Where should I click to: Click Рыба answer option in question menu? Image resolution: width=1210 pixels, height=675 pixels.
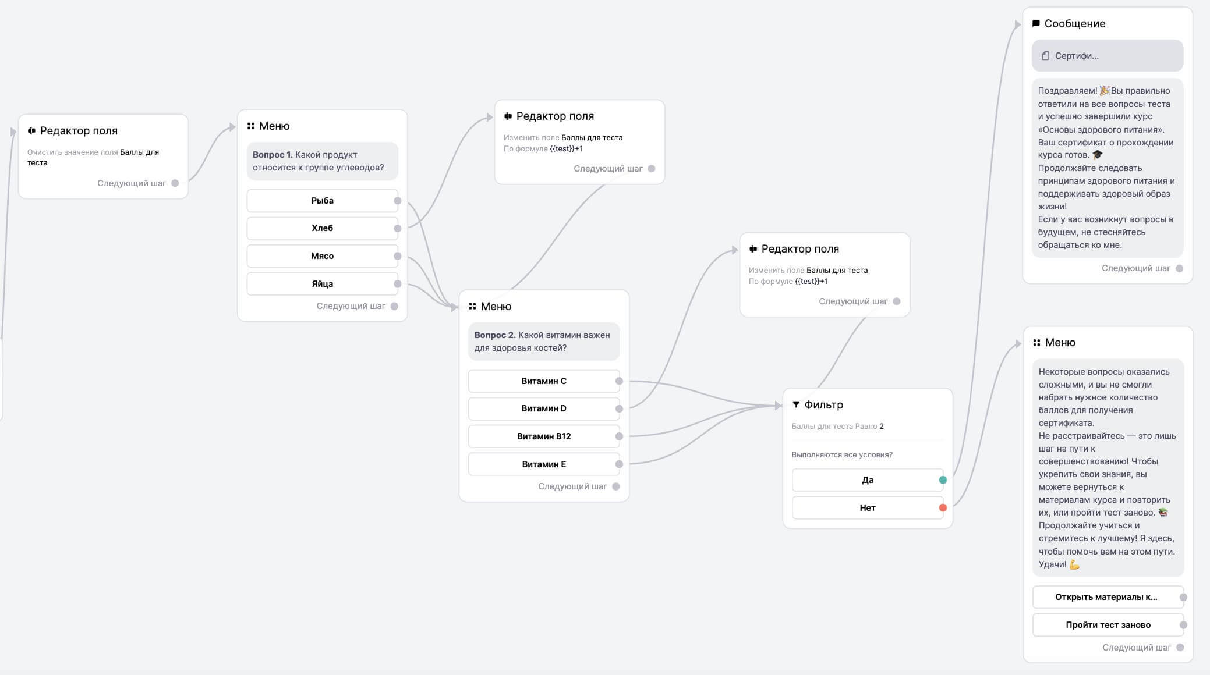point(321,200)
